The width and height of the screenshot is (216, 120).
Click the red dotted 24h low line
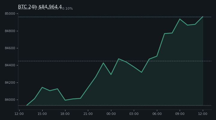[115, 106]
